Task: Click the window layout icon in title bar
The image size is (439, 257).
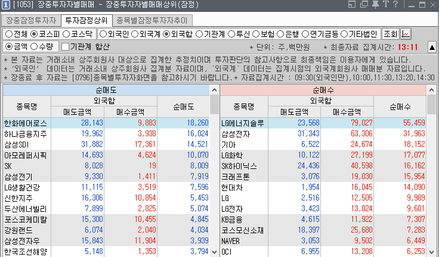Action: [x=353, y=5]
